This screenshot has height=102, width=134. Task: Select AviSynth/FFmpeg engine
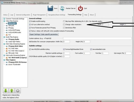(14, 30)
